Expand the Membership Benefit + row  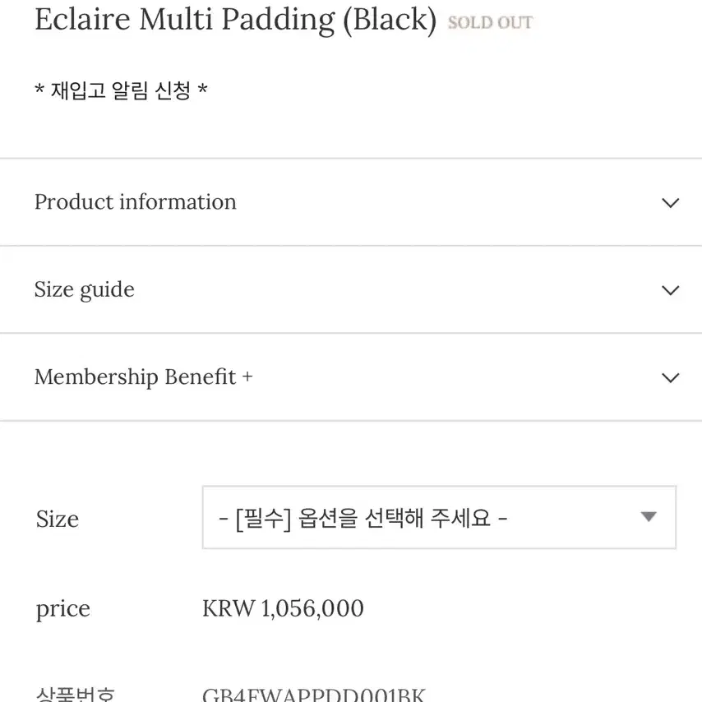351,377
